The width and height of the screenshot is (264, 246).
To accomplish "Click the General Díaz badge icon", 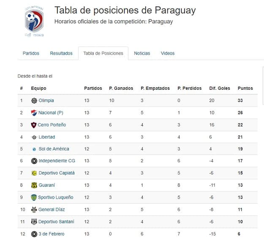I will point(34,210).
